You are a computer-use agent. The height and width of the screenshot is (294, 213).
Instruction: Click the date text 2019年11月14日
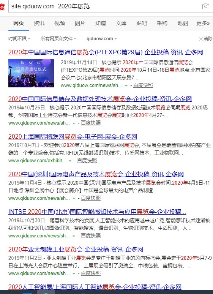[x=79, y=62]
